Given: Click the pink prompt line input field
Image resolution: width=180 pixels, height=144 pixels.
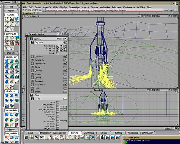Looking at the screenshot, I should point(104,10).
